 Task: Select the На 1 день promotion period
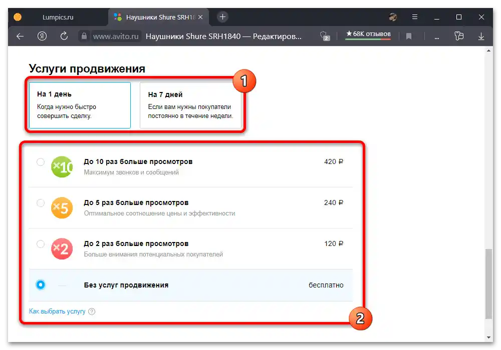(80, 105)
